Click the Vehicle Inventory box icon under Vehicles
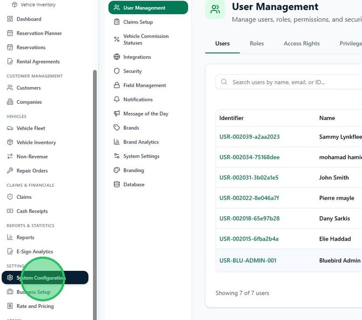This screenshot has height=320, width=362. point(10,142)
